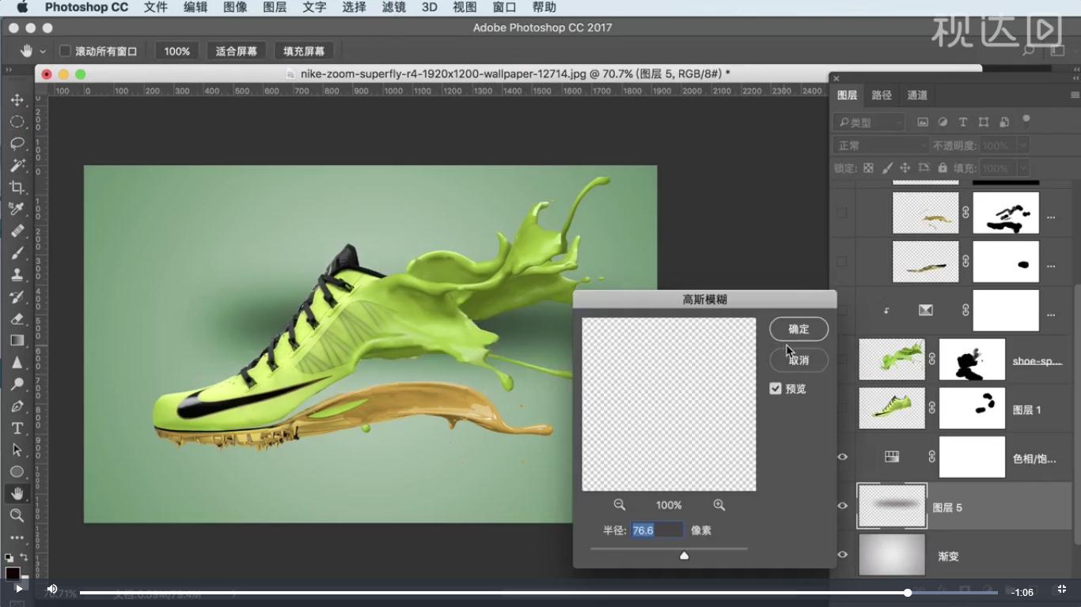Select the Eraser tool

[x=17, y=319]
